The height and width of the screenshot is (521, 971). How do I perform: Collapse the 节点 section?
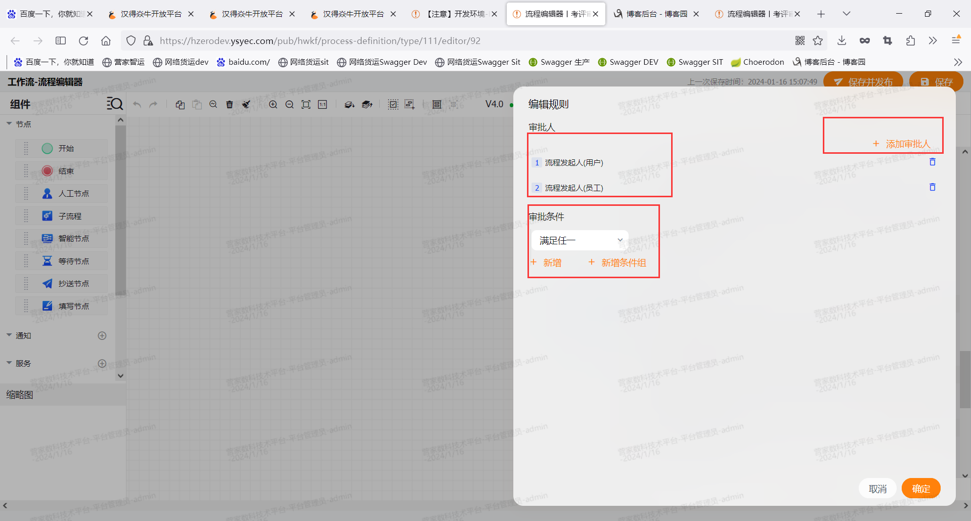(x=9, y=124)
